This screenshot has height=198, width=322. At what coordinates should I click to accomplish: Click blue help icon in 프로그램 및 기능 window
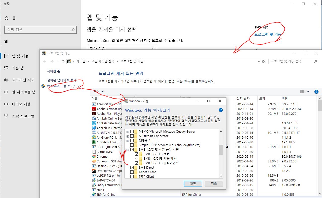(x=316, y=92)
